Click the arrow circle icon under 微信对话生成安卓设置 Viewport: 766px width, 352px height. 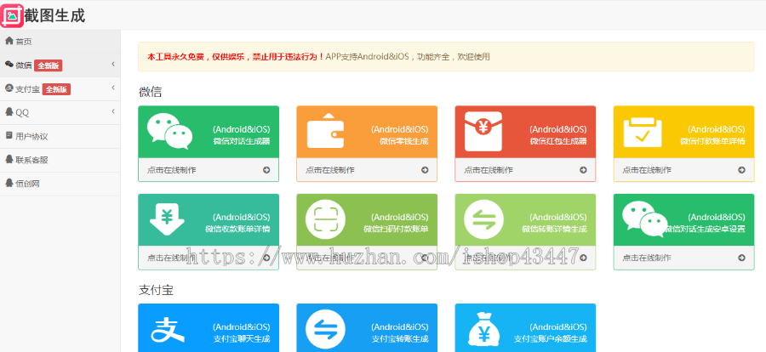741,258
